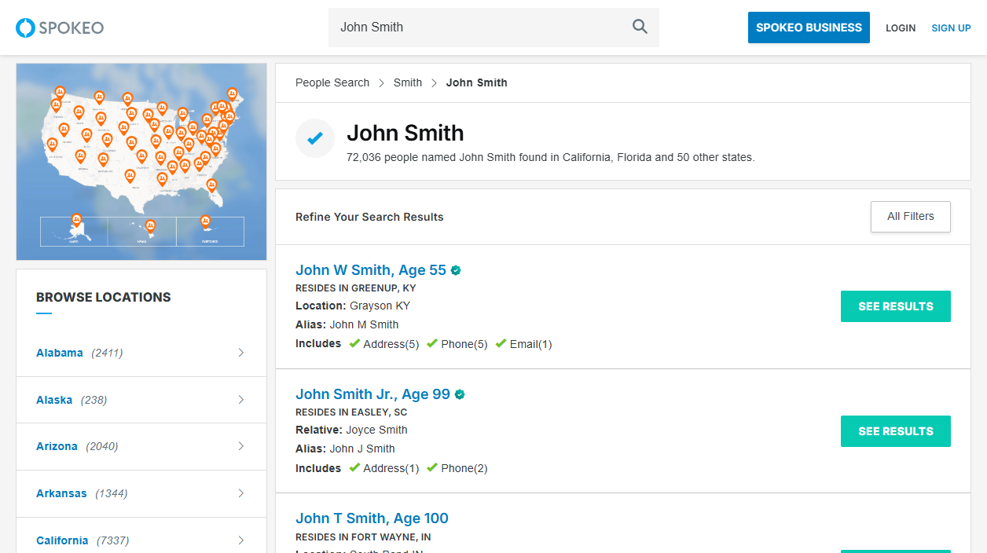Click 'RESIDES IN FORT WAYNE, IN' text
This screenshot has width=987, height=553.
[363, 537]
